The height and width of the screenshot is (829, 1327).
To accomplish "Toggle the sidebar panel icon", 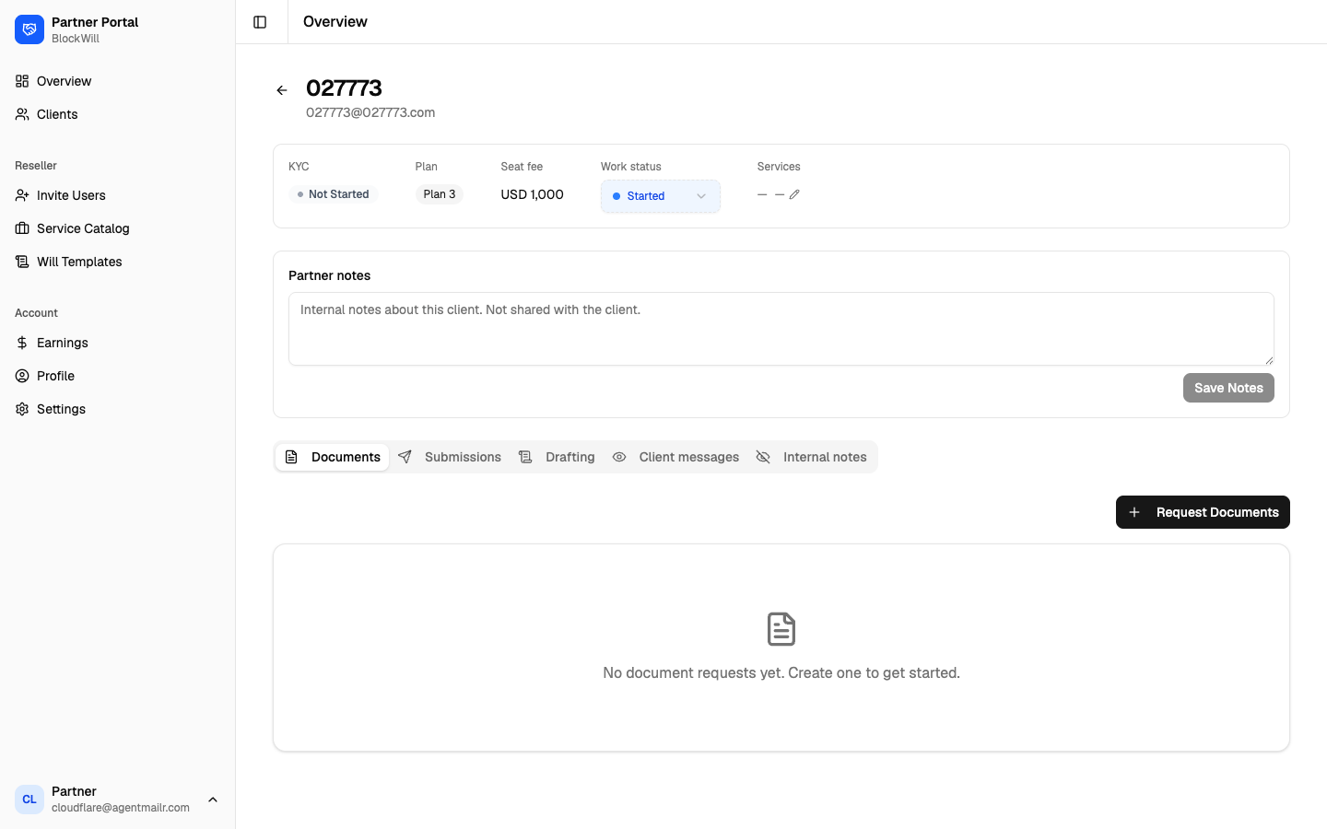I will point(260,22).
